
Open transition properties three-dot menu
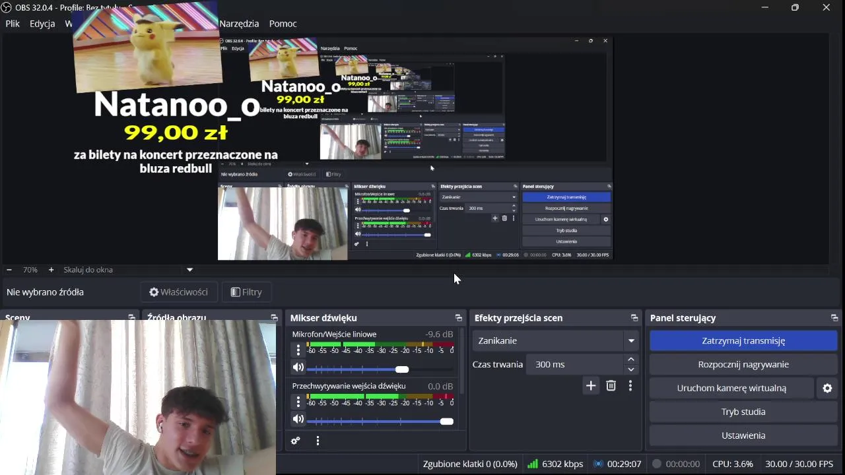[630, 386]
